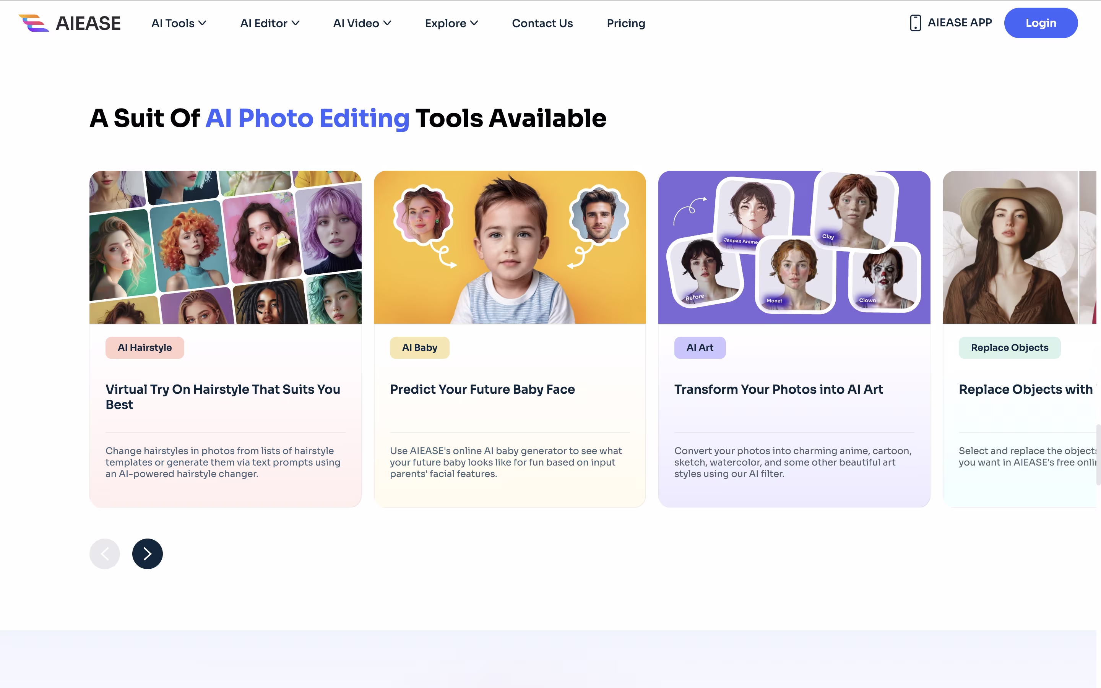Click the 'AI Photo Editing' blue heading text
Viewport: 1101px width, 688px height.
pyautogui.click(x=307, y=118)
